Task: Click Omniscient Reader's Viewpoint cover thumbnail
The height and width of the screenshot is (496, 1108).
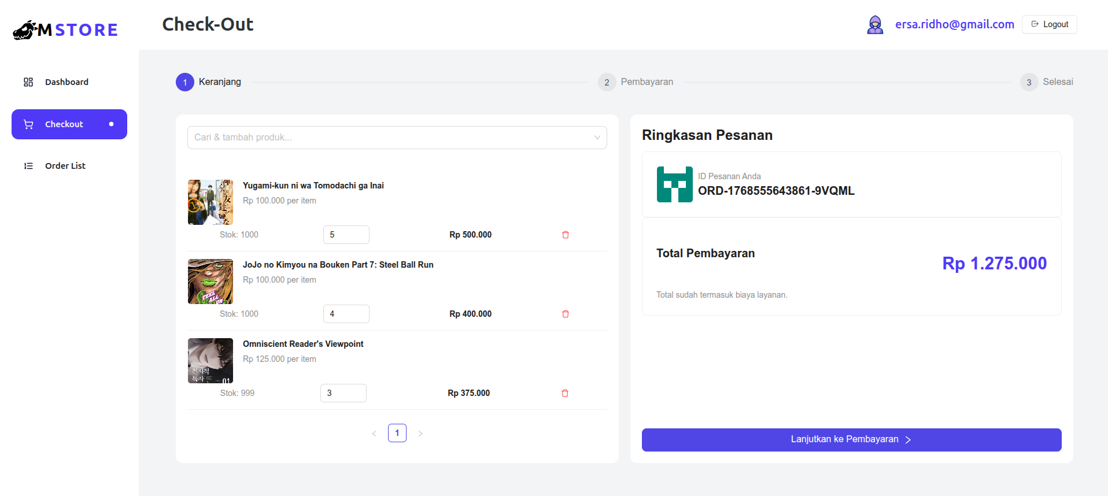Action: coord(210,361)
